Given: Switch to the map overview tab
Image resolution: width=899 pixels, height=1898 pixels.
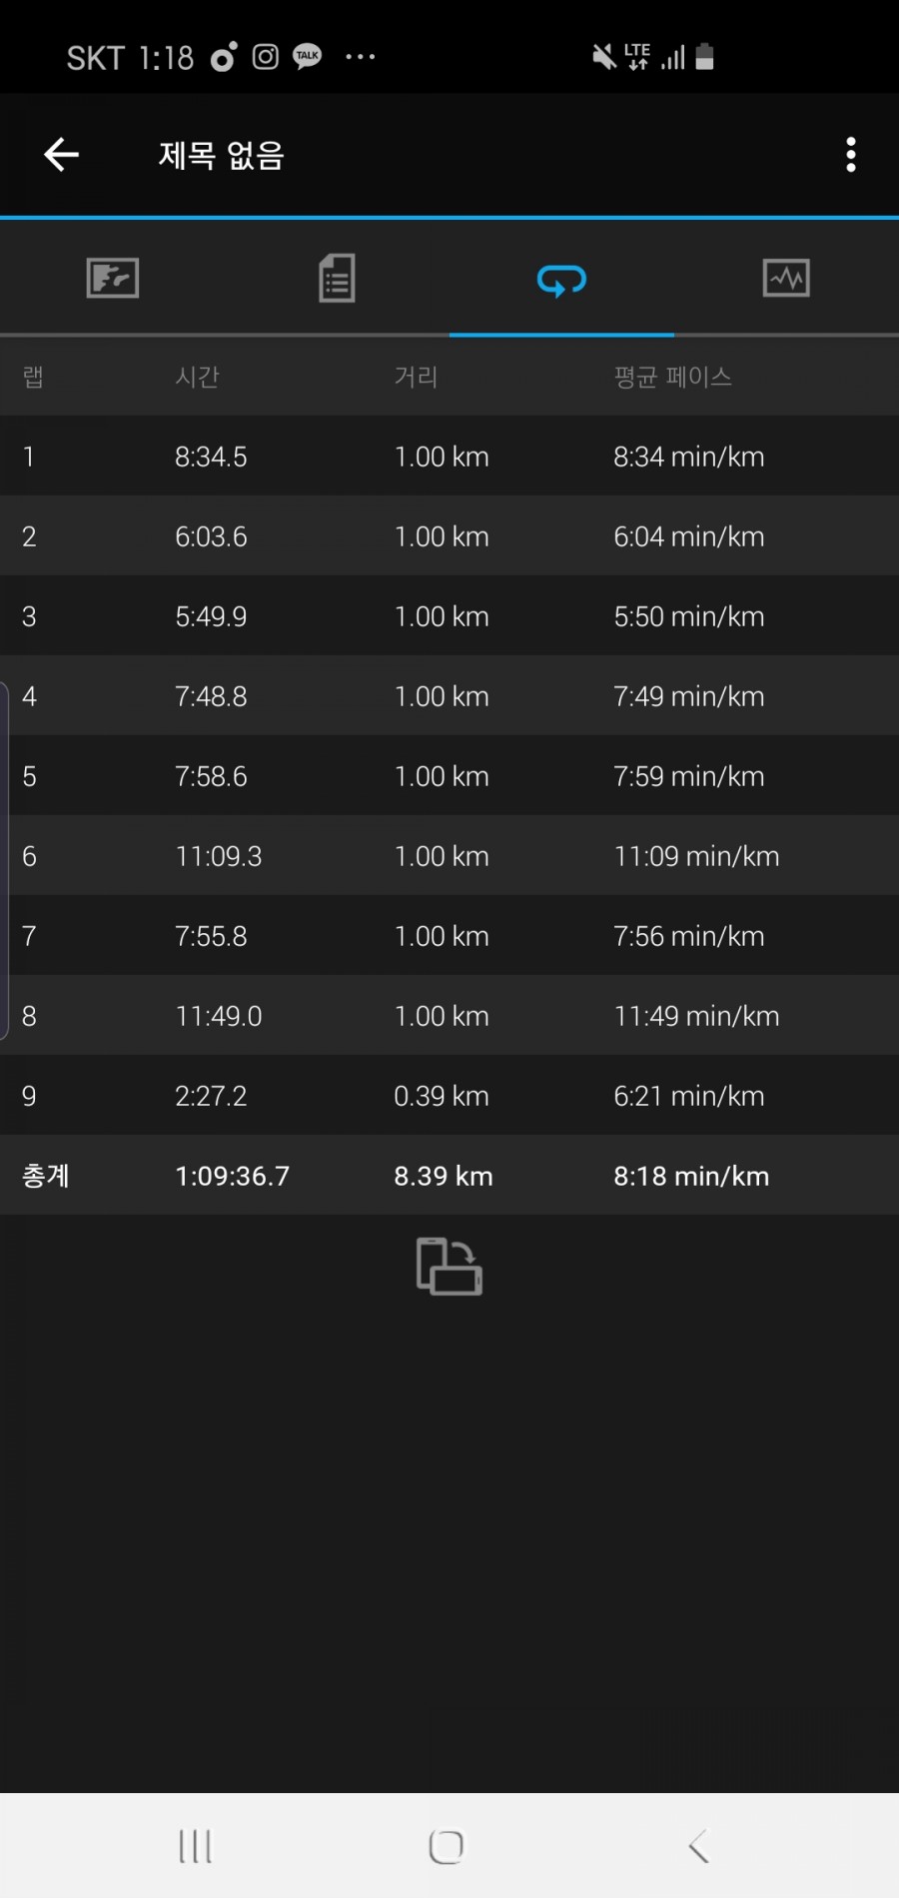Looking at the screenshot, I should pyautogui.click(x=113, y=278).
